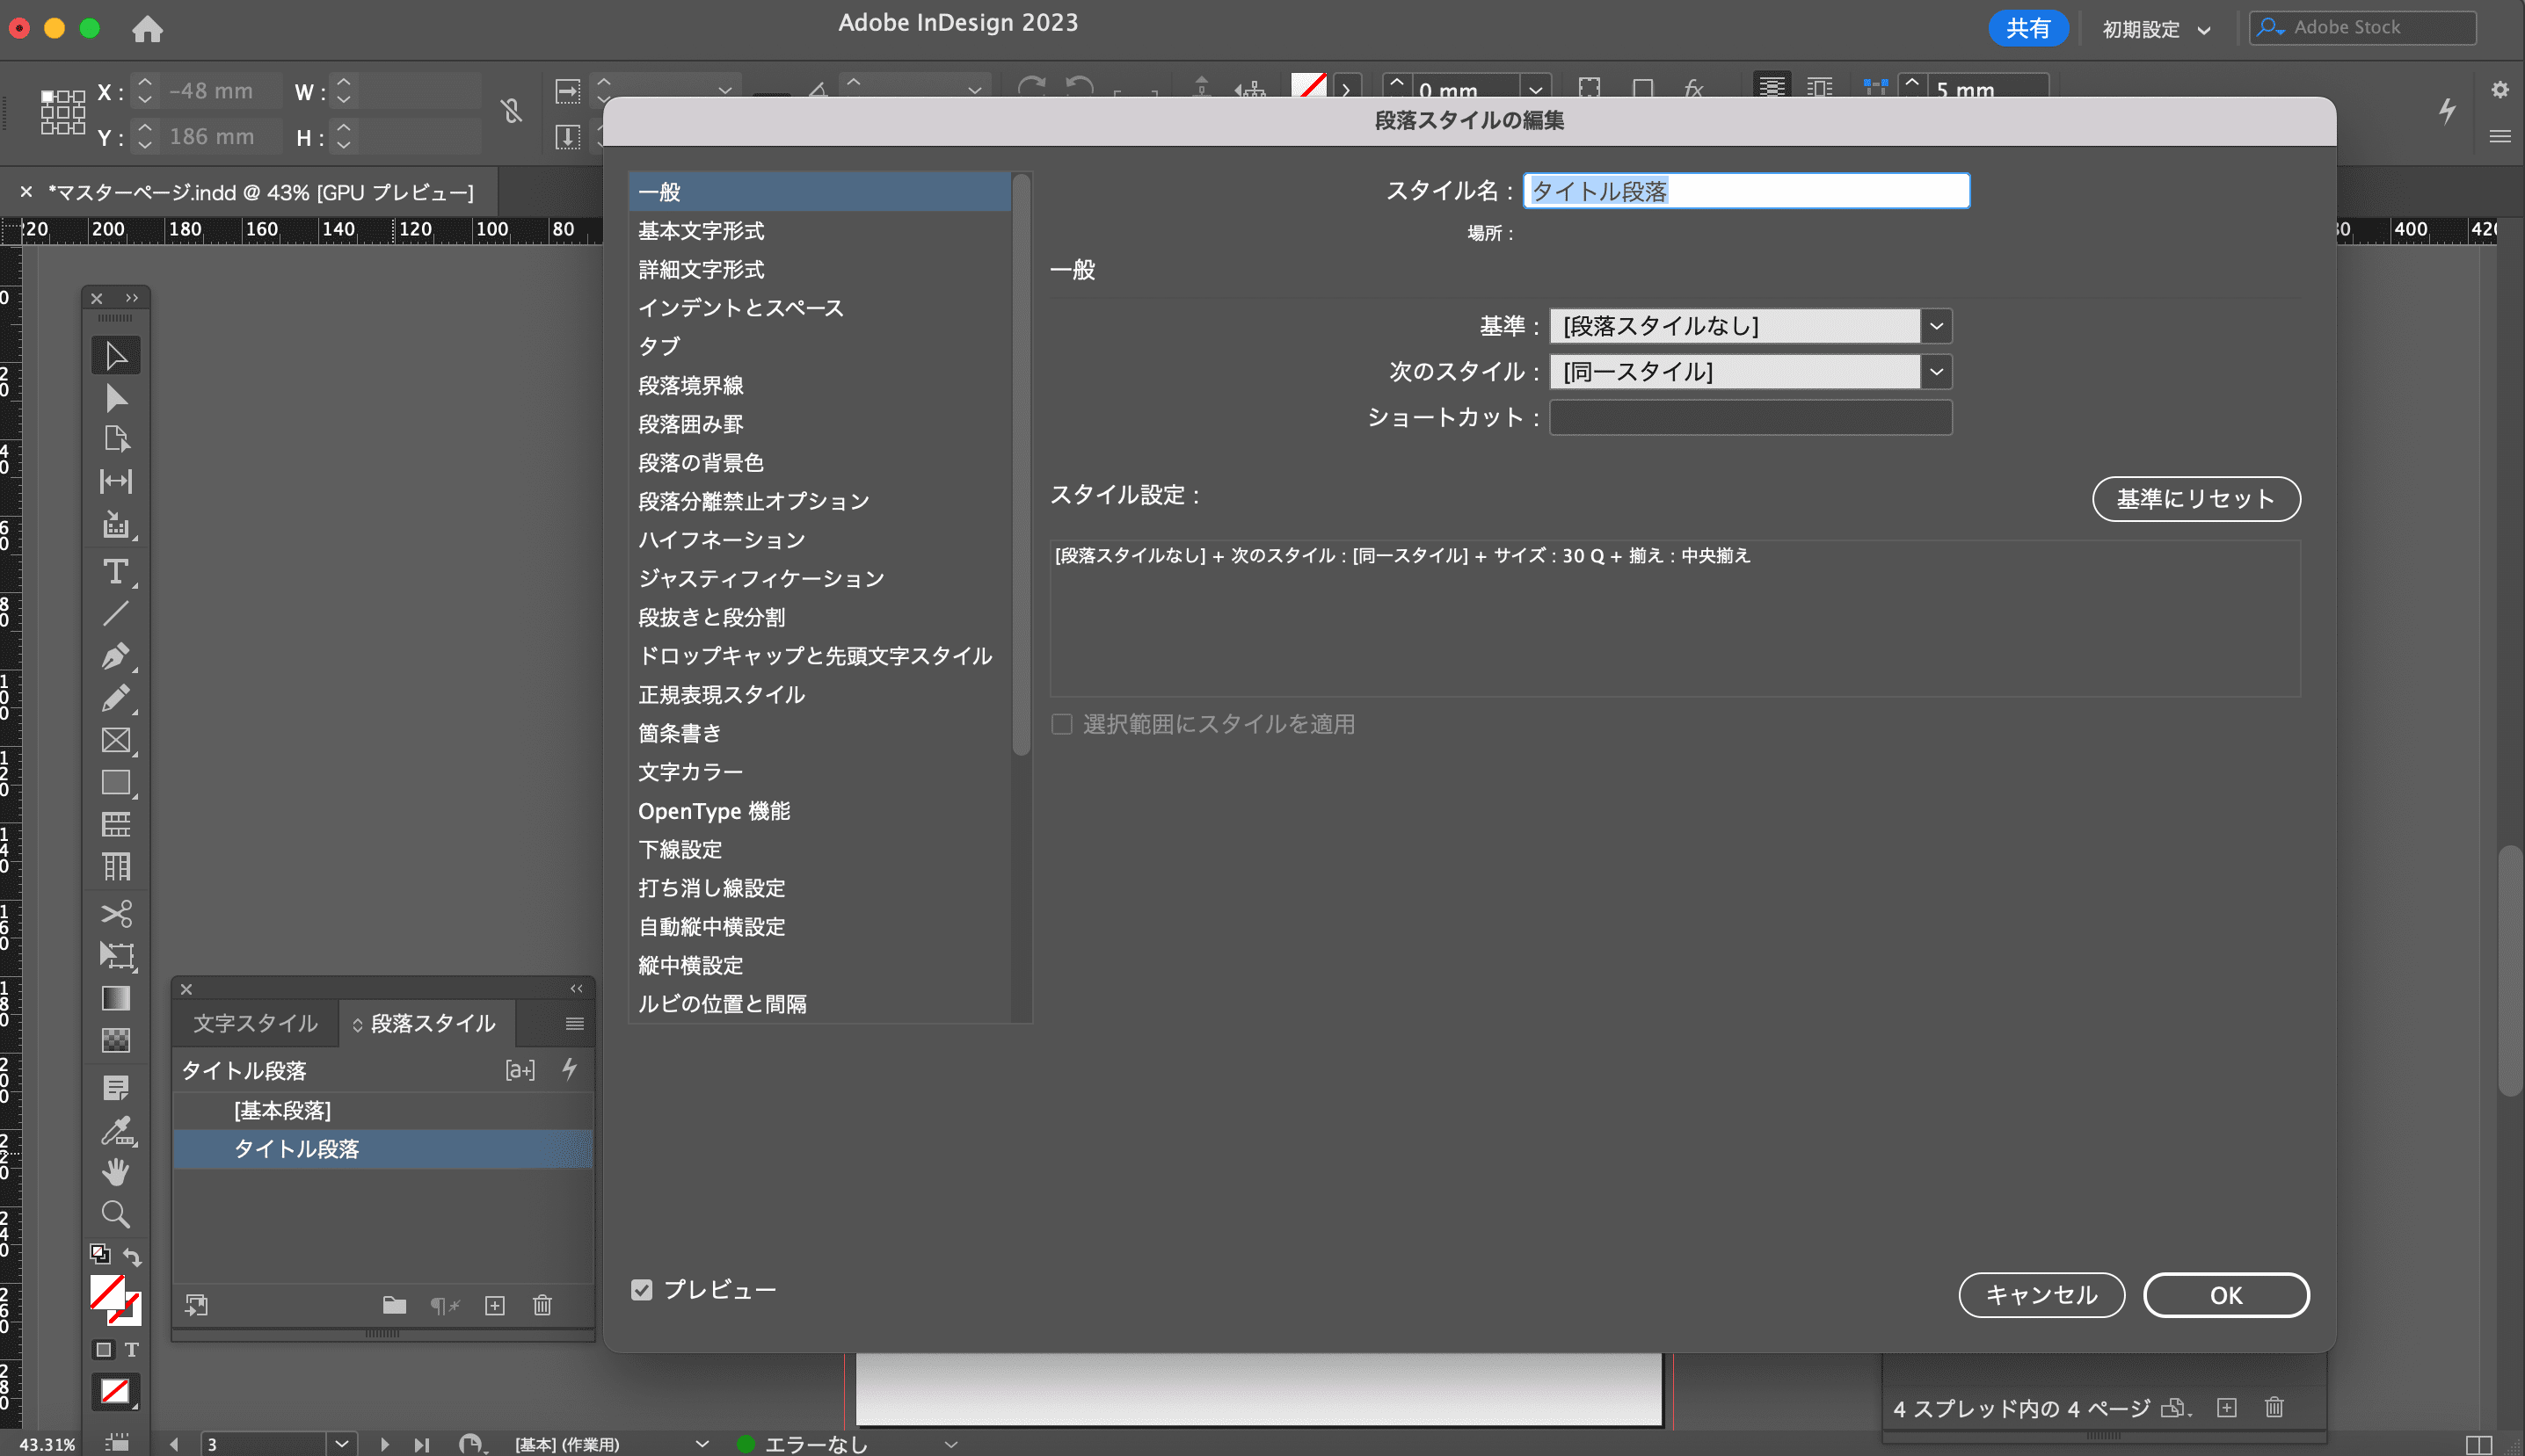Select the Page tool
2525x1456 pixels.
point(116,439)
